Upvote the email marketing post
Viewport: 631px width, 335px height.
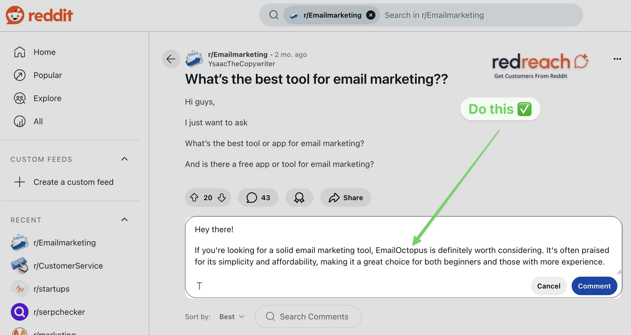[x=194, y=198]
